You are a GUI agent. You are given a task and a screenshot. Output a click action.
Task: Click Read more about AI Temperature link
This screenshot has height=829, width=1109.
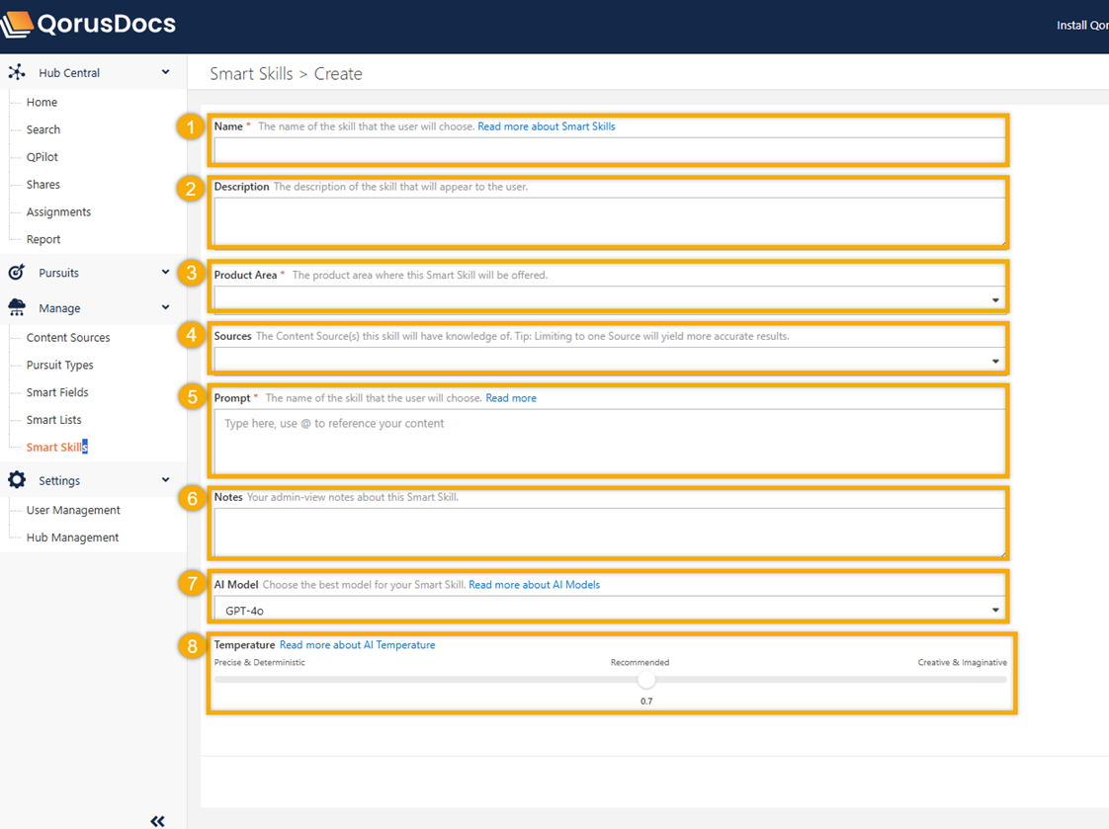click(357, 645)
